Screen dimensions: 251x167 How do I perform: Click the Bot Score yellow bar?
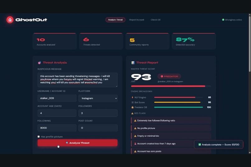point(178,102)
